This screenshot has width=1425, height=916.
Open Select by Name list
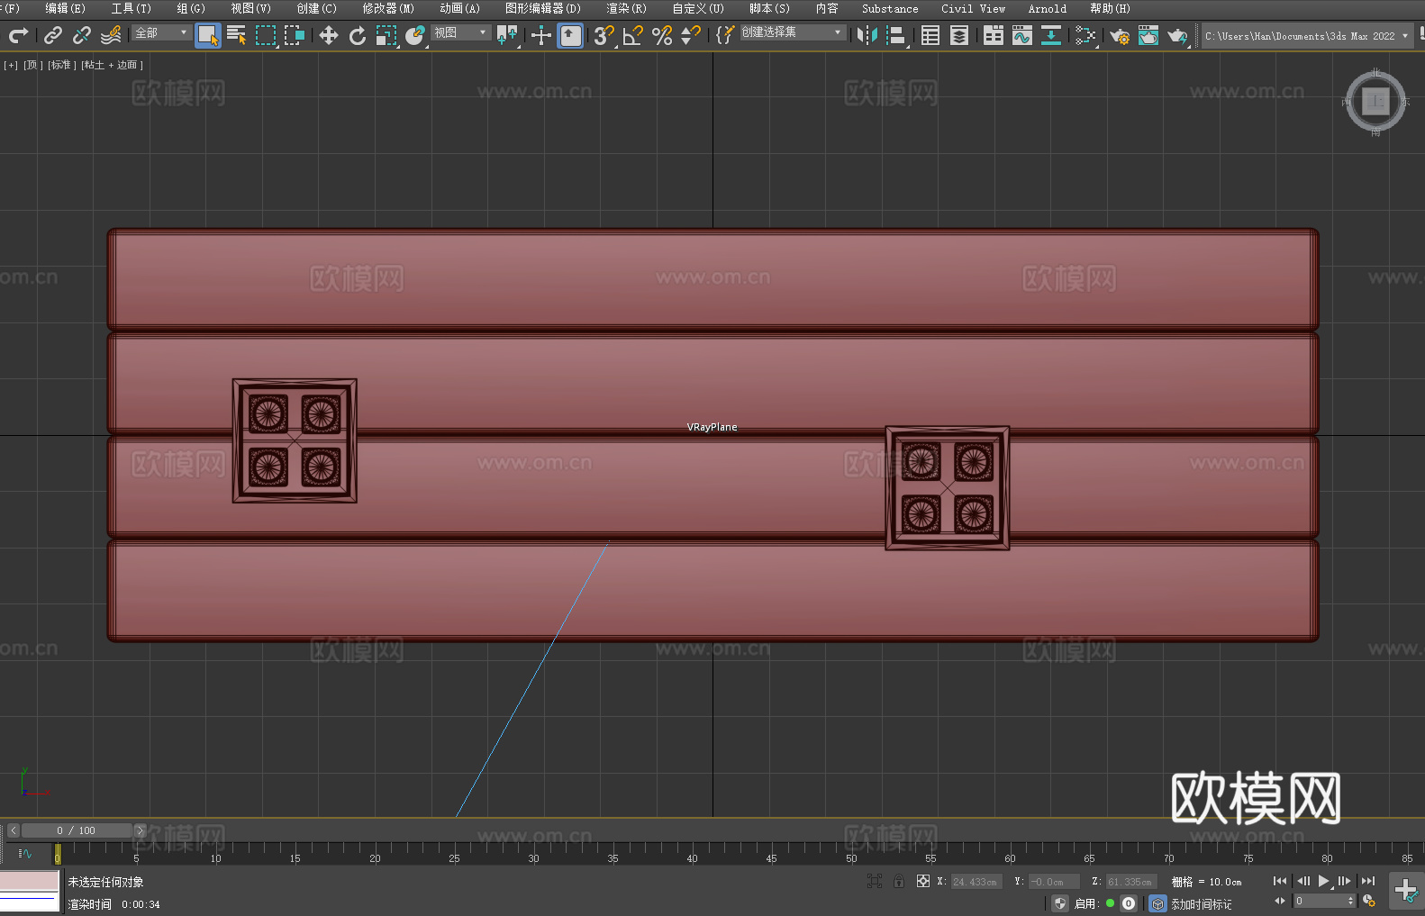(x=237, y=35)
